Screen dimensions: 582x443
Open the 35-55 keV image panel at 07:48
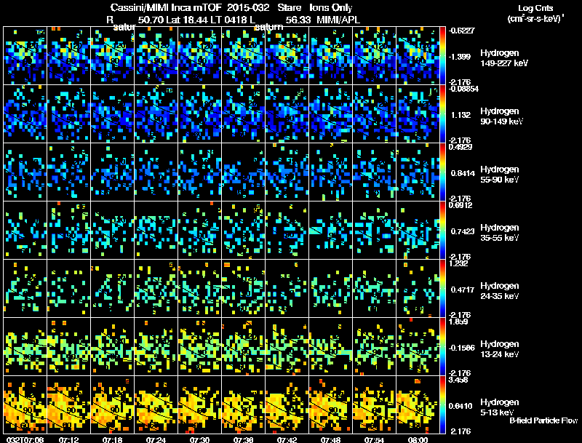(x=331, y=231)
